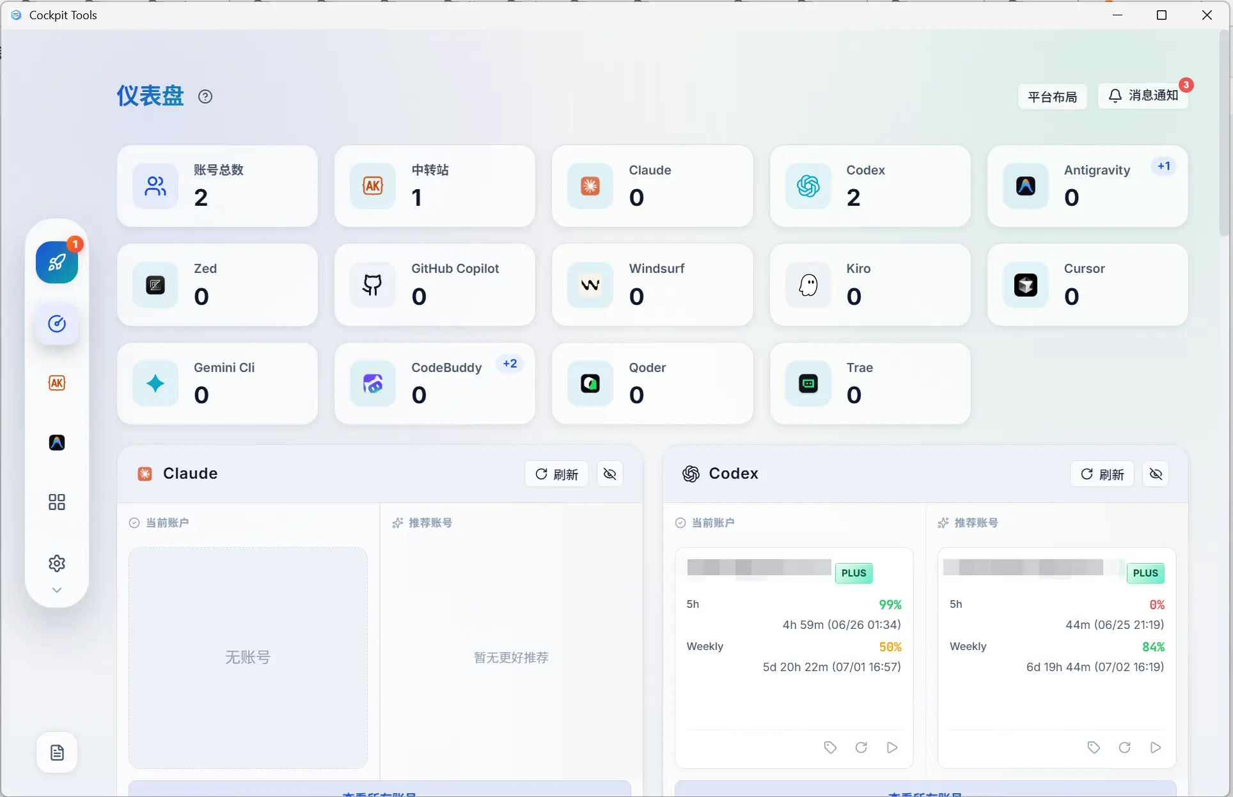Open the 中转站 relay station card
Viewport: 1233px width, 797px height.
click(435, 186)
